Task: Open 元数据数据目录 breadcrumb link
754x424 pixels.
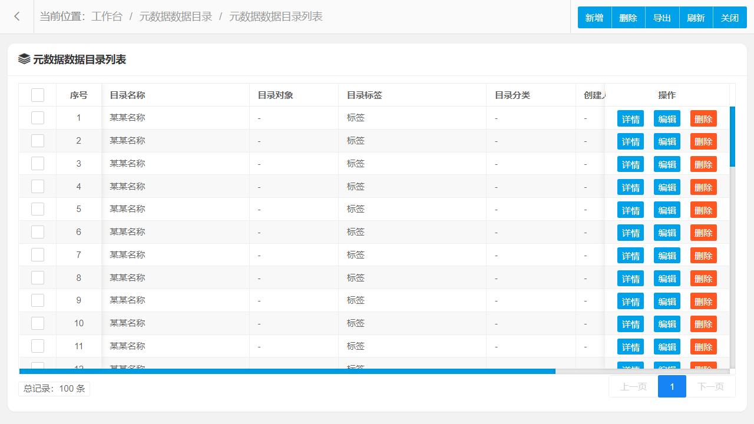Action: [x=176, y=16]
